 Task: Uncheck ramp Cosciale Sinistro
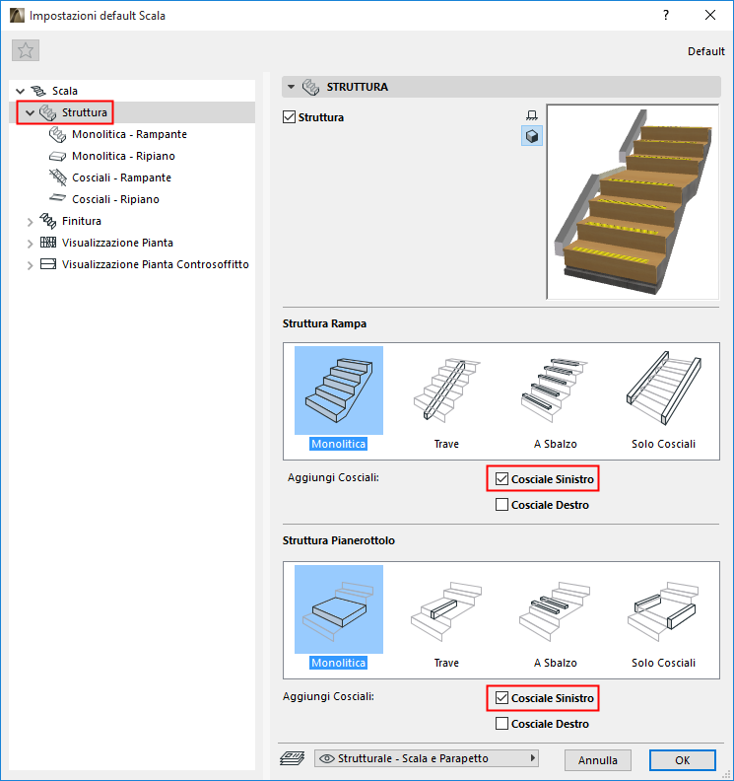tap(501, 479)
